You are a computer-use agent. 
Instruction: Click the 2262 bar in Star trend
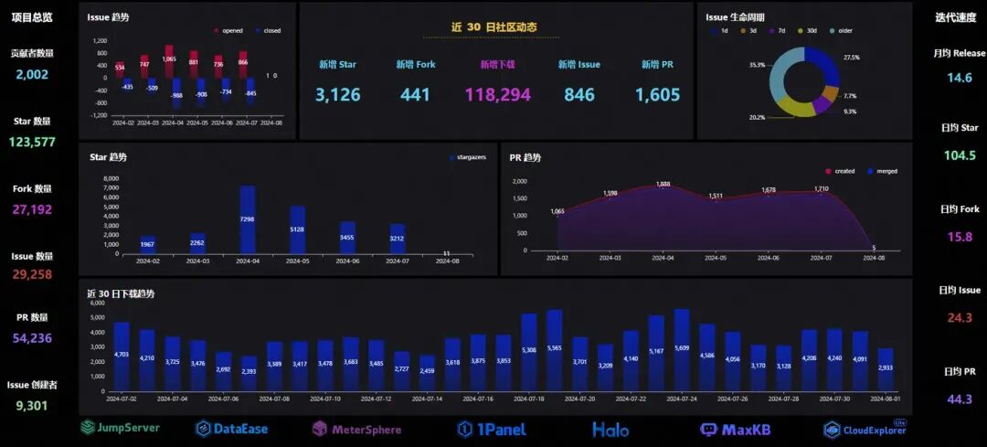coord(197,243)
